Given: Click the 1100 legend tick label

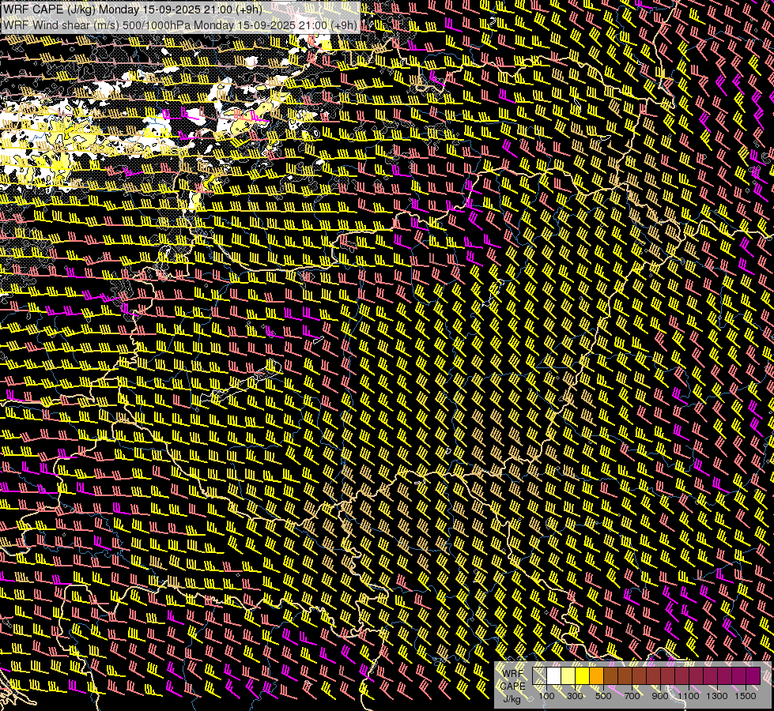Looking at the screenshot, I should (689, 696).
